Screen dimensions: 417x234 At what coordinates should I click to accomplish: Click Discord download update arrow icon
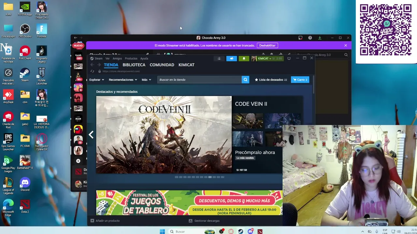click(x=320, y=38)
